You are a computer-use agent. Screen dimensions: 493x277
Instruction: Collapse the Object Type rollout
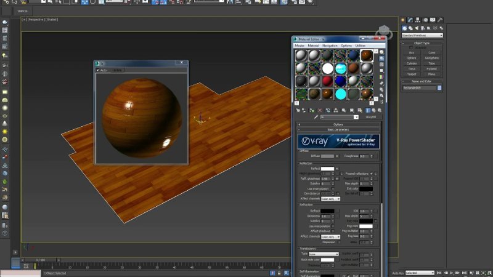[x=422, y=43]
